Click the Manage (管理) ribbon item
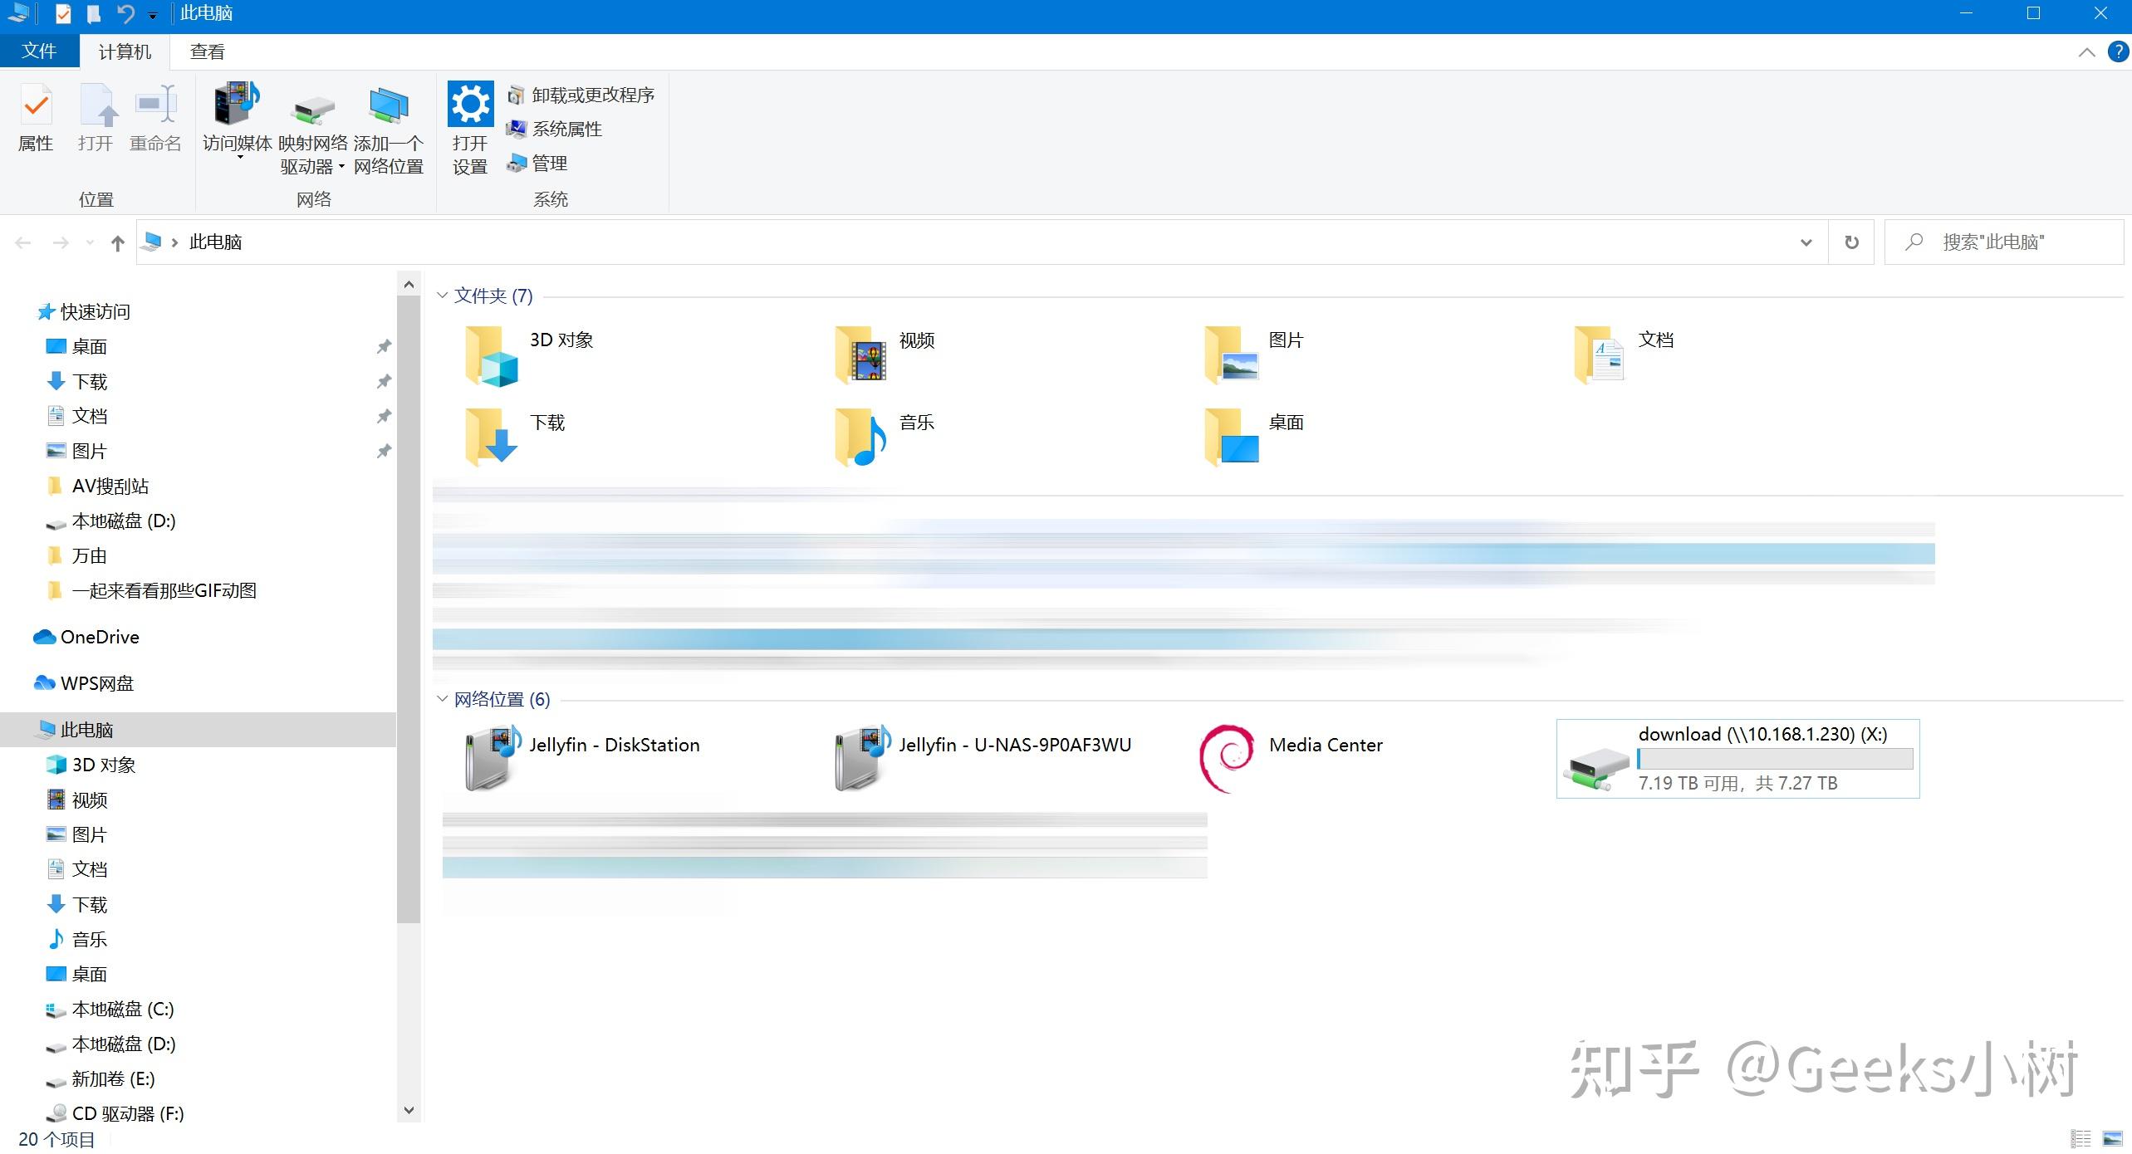The image size is (2132, 1154). 549,164
